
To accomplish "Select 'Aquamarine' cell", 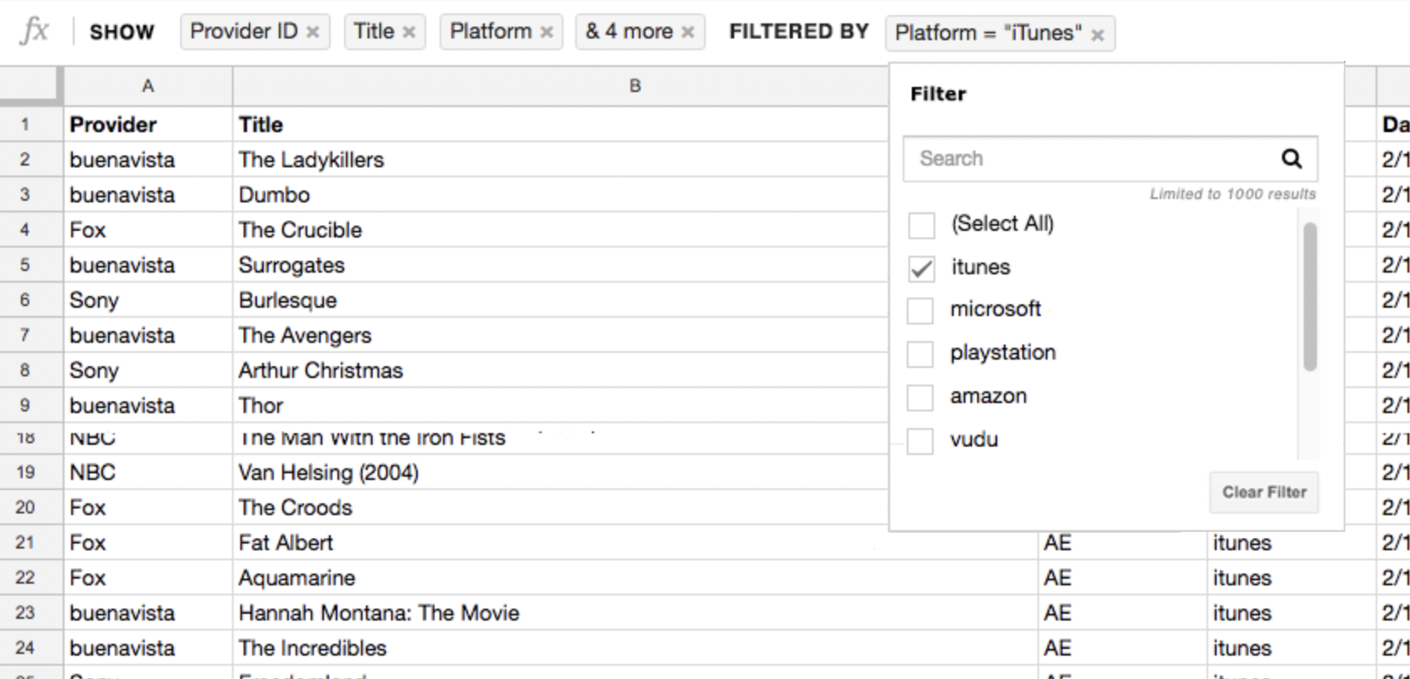I will coord(635,577).
